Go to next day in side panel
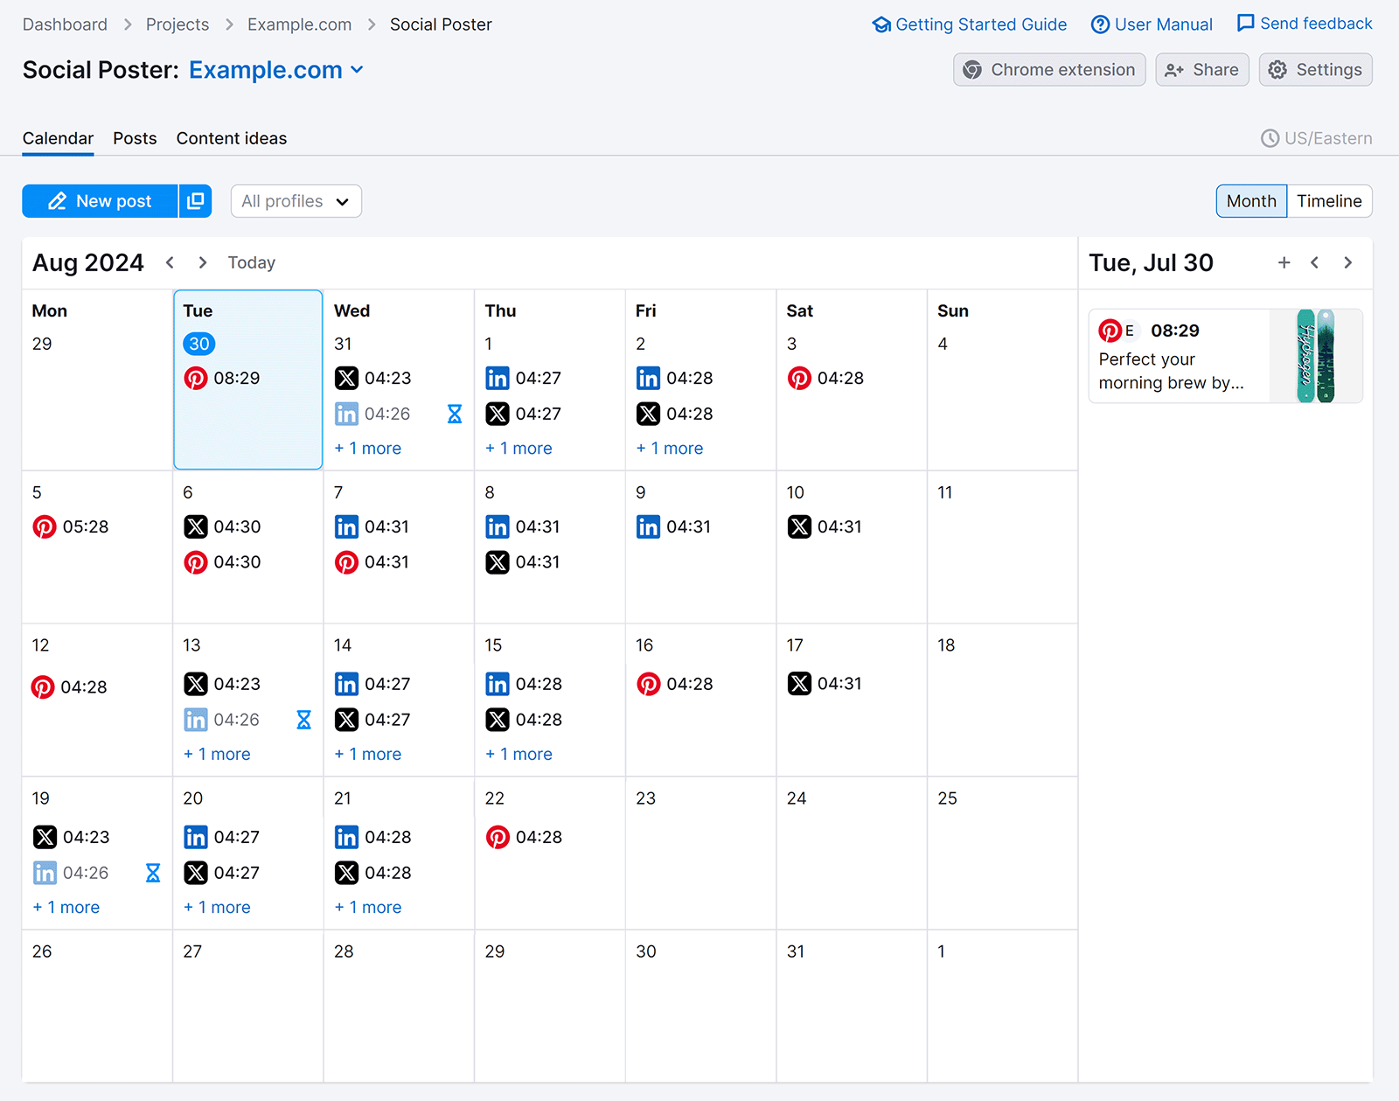Image resolution: width=1399 pixels, height=1101 pixels. point(1347,262)
